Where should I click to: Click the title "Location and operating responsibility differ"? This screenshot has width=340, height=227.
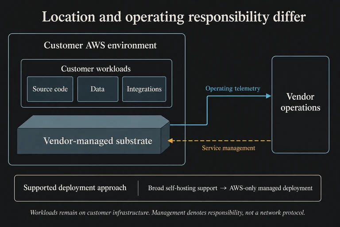(x=174, y=17)
